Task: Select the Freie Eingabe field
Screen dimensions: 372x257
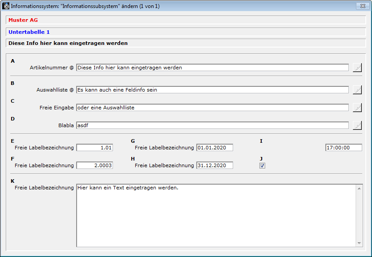Action: coord(212,108)
